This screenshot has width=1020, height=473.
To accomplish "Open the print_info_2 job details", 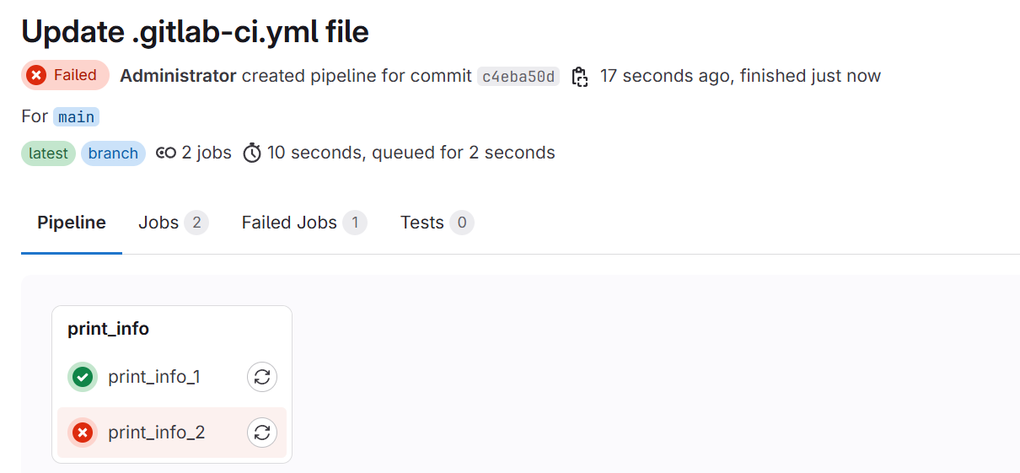I will click(x=157, y=433).
